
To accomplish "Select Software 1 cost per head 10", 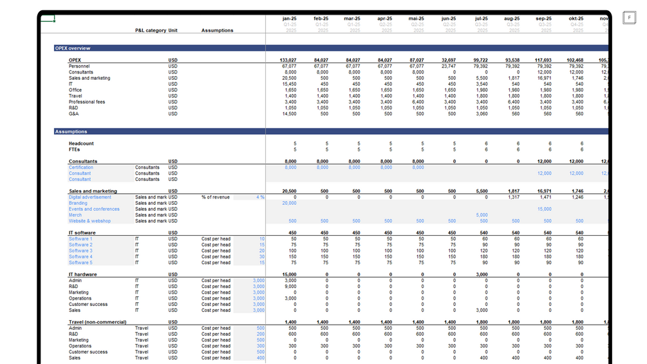I will tap(262, 239).
